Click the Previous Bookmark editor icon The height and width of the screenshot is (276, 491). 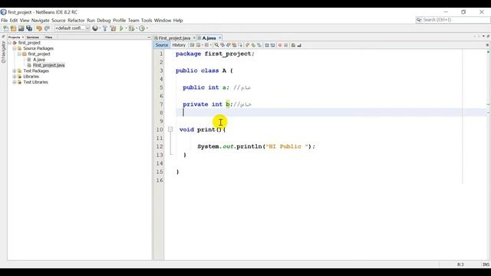247,45
